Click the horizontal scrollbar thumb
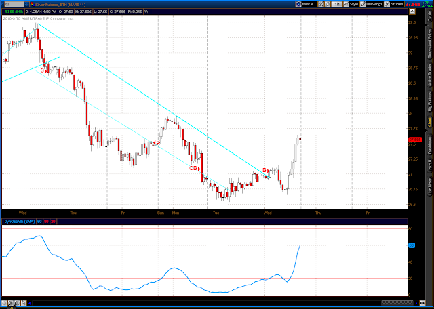 (397, 303)
